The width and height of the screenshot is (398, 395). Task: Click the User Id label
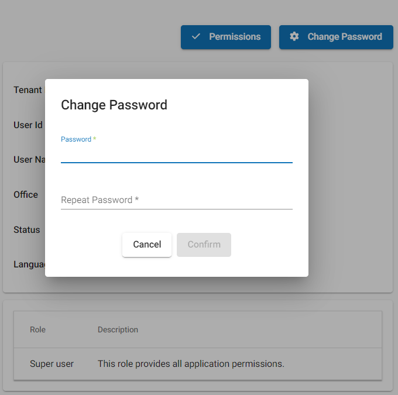(28, 125)
